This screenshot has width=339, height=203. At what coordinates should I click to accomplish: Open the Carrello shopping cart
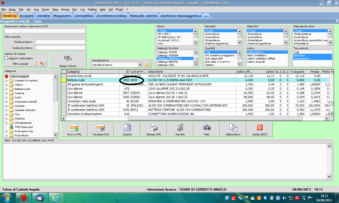tap(180, 130)
